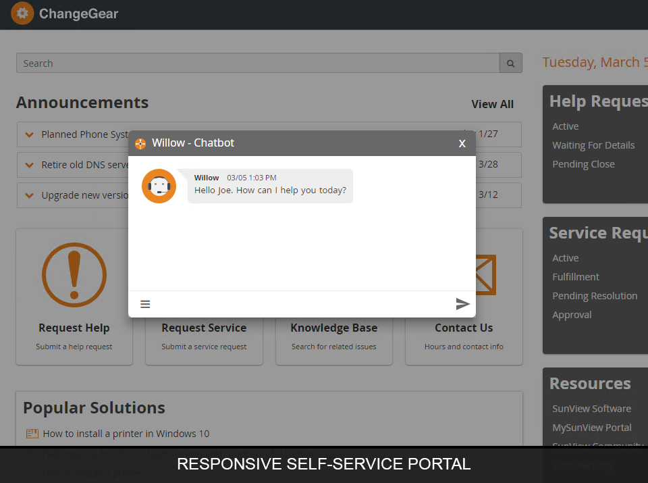Open the chatbot hamburger menu icon
The width and height of the screenshot is (648, 483).
(x=145, y=304)
